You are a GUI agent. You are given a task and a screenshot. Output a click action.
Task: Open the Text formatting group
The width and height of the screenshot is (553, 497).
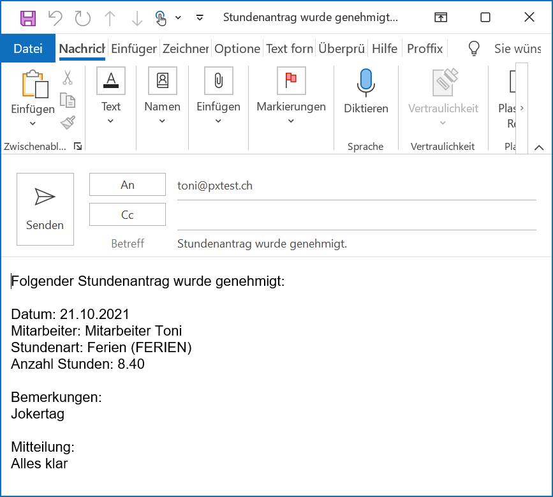tap(111, 81)
